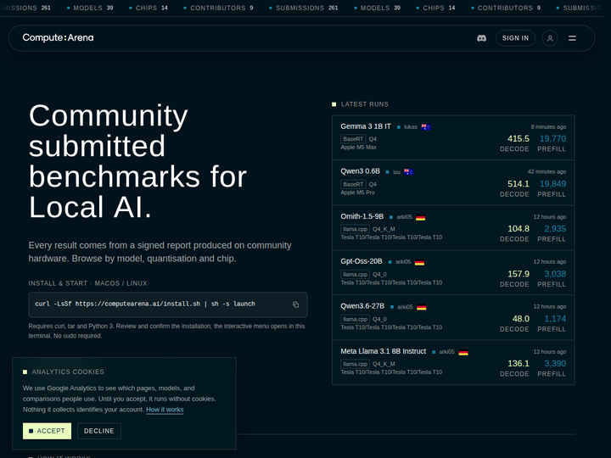Open the Qwen3.6-27B run

[453, 317]
